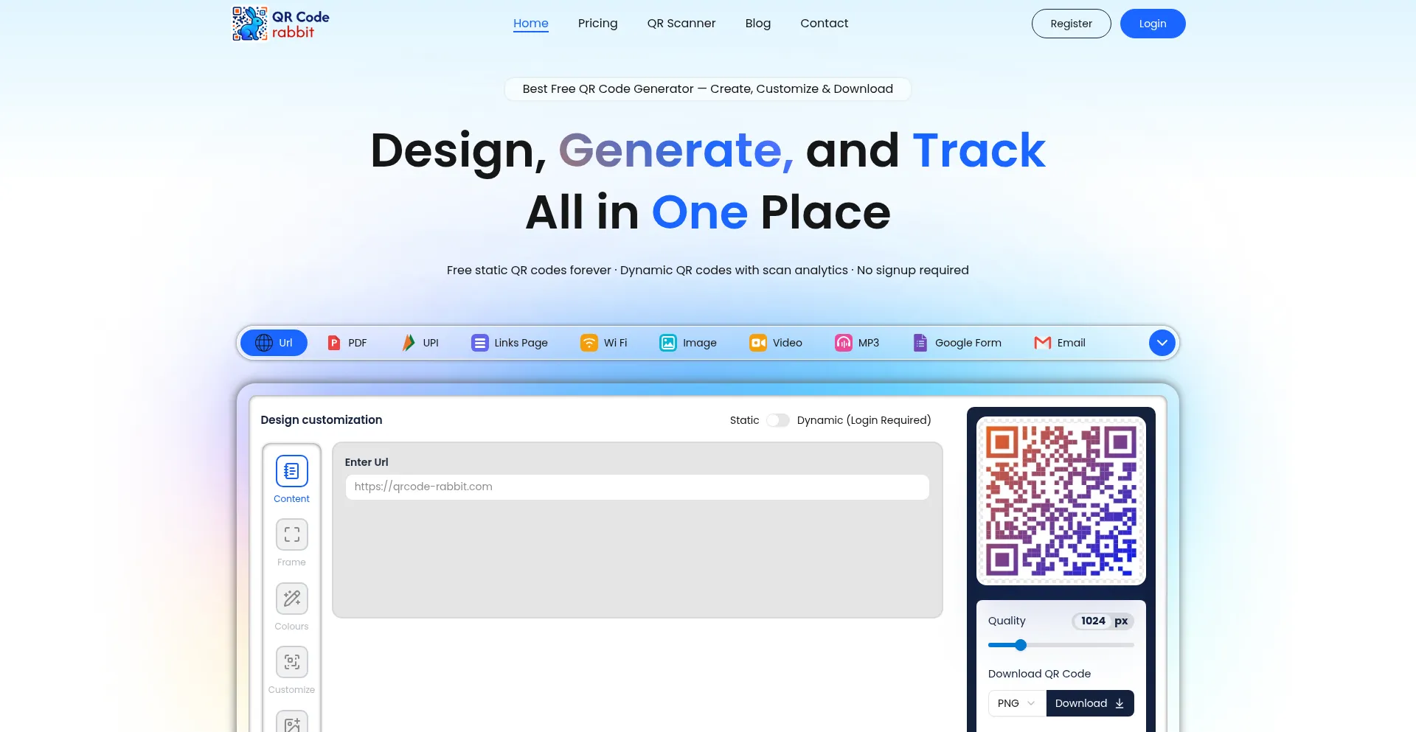Image resolution: width=1416 pixels, height=732 pixels.
Task: Toggle Static to Dynamic QR switch
Action: (x=778, y=420)
